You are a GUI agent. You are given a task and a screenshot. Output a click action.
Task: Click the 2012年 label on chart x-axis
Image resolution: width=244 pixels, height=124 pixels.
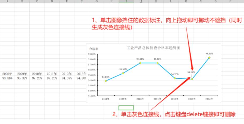click(x=175, y=99)
